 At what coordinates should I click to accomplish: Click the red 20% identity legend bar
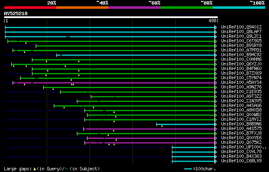(x=30, y=8)
